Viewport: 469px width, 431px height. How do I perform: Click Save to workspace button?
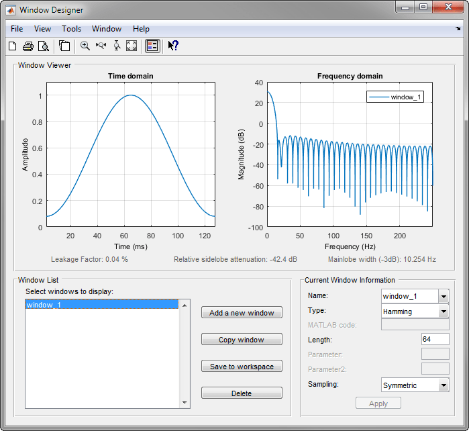(242, 367)
